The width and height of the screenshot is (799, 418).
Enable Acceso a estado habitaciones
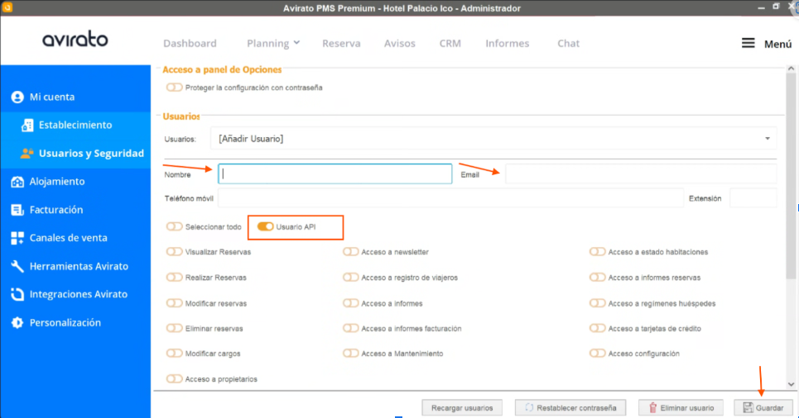point(597,252)
